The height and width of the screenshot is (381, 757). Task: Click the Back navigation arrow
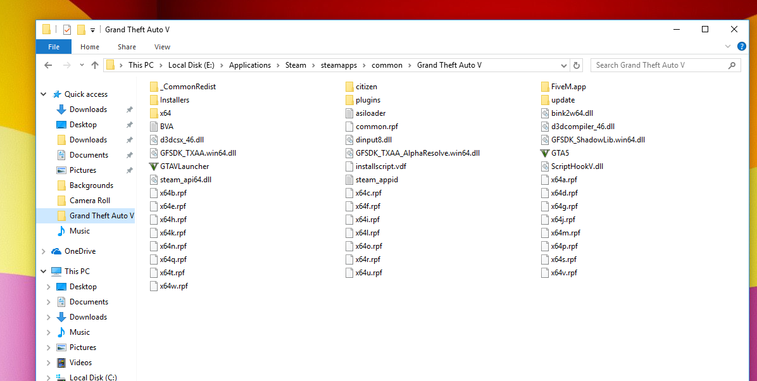(48, 65)
